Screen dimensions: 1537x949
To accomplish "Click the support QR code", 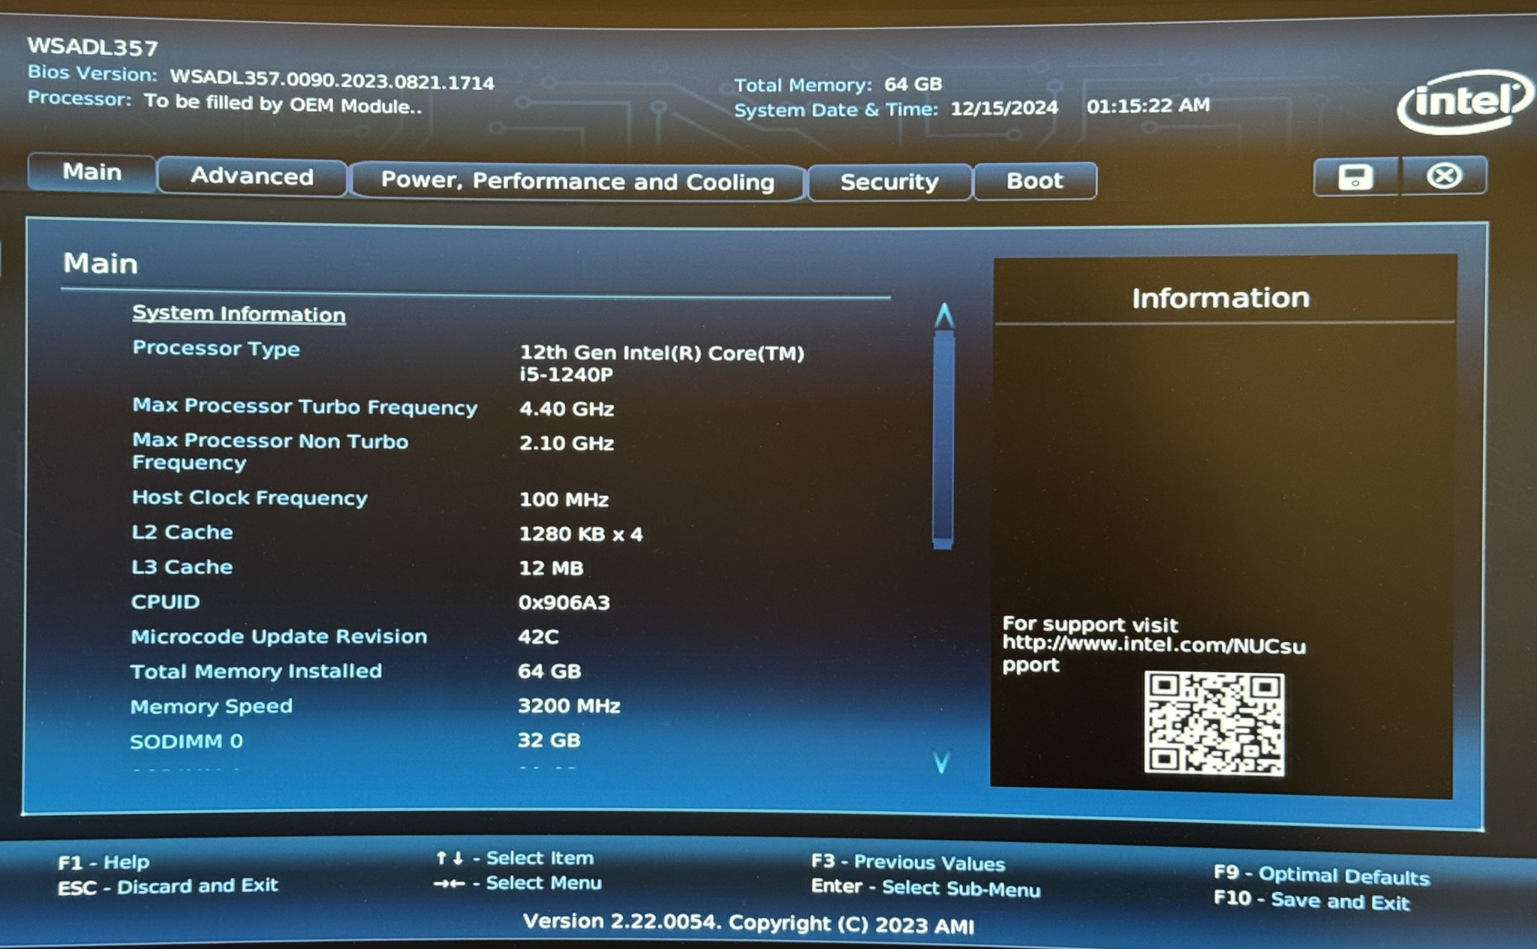I will tap(1214, 723).
